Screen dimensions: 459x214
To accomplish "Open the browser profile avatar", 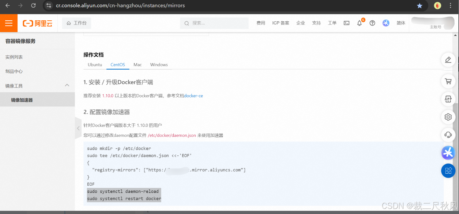I will [438, 5].
